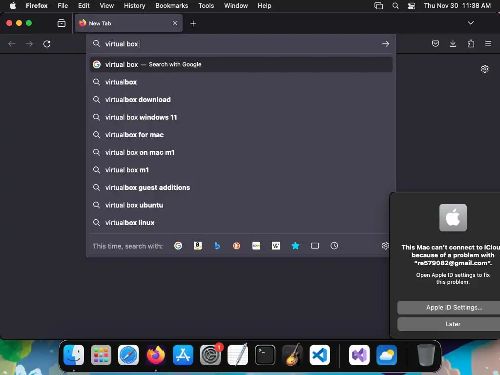Click the Go arrow in the address bar
The width and height of the screenshot is (500, 375).
[386, 43]
